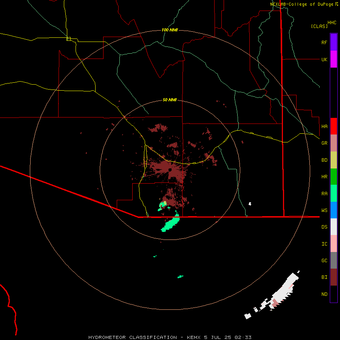Click the 'HA' legend label
The image size is (340, 340).
(x=324, y=126)
